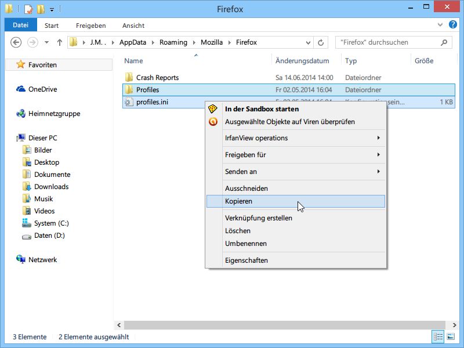This screenshot has width=464, height=348.
Task: Open the Senden an submenu
Action: (296, 172)
